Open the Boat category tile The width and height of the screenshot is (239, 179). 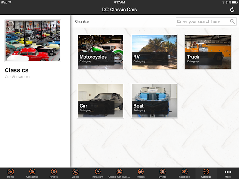(154, 101)
